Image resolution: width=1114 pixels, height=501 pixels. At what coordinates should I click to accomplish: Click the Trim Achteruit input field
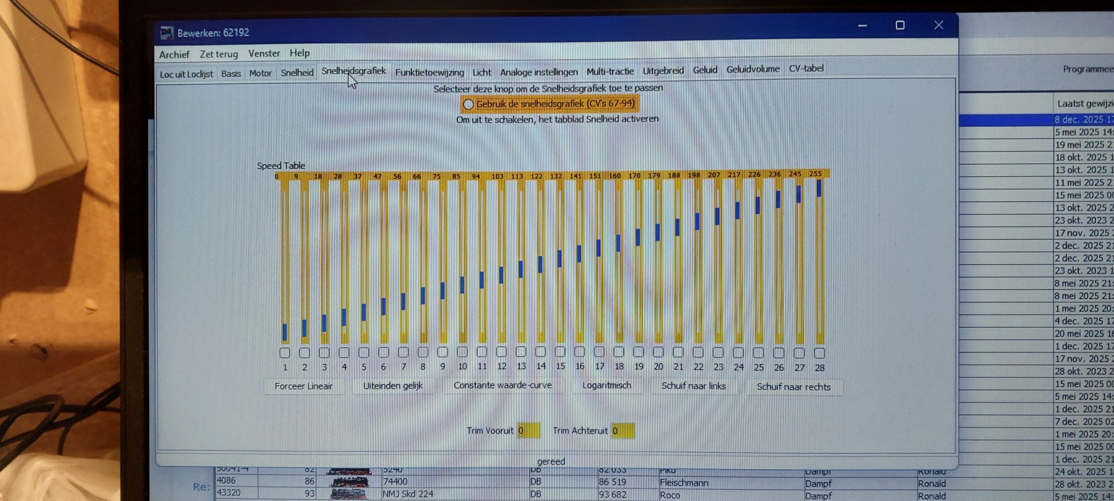[x=623, y=430]
